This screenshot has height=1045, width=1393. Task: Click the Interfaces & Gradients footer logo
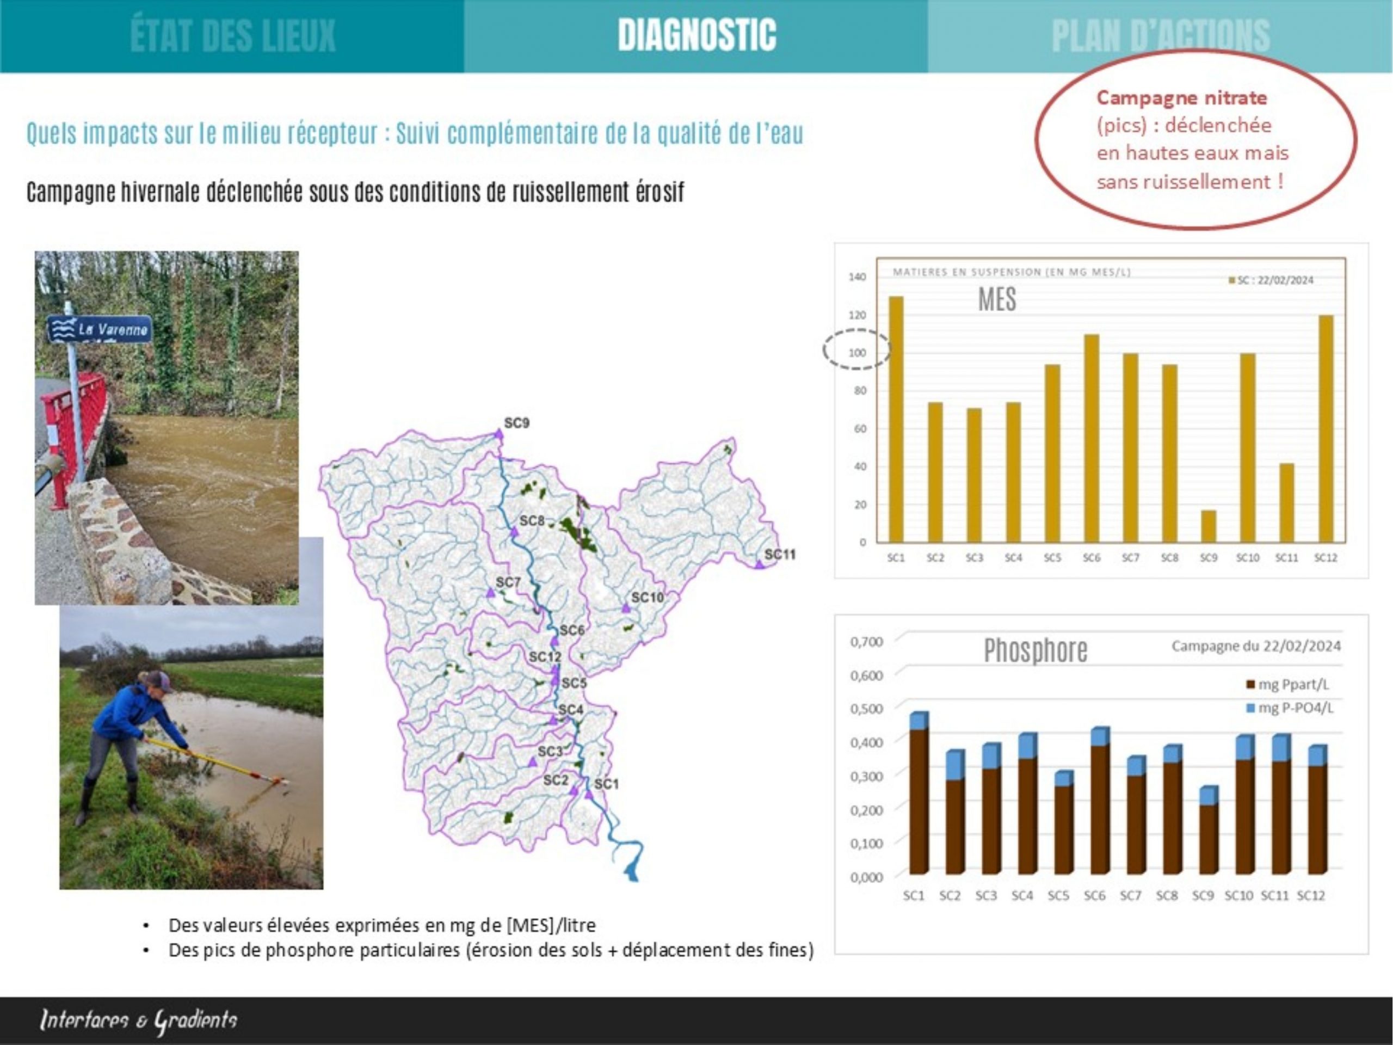tap(139, 1020)
